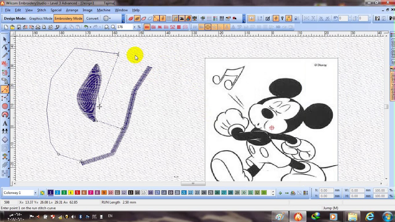This screenshot has height=222, width=395.
Task: Open the Help menu
Action: (x=136, y=10)
